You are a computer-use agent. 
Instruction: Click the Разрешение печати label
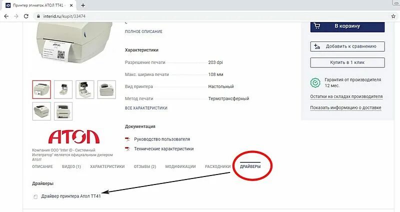[x=145, y=62]
